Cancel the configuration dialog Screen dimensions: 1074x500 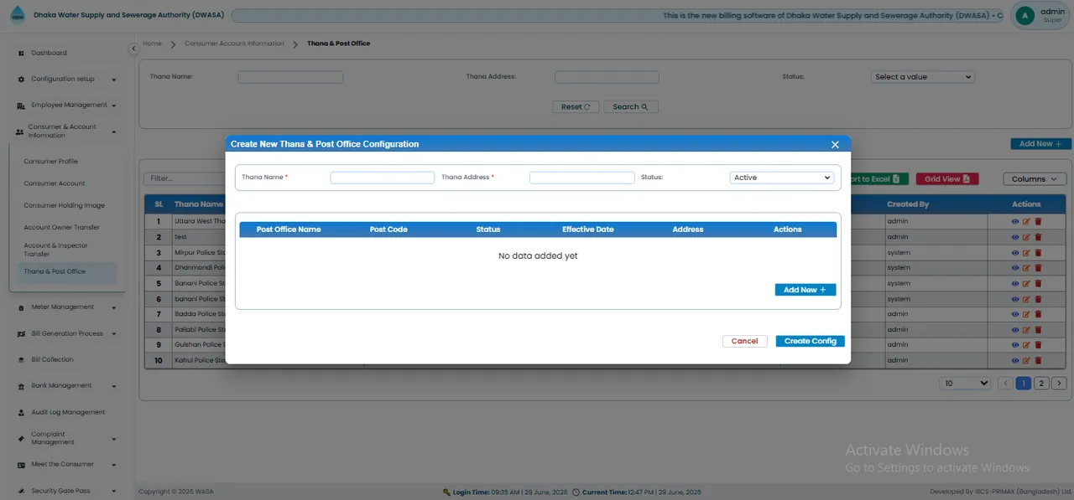[x=744, y=341]
